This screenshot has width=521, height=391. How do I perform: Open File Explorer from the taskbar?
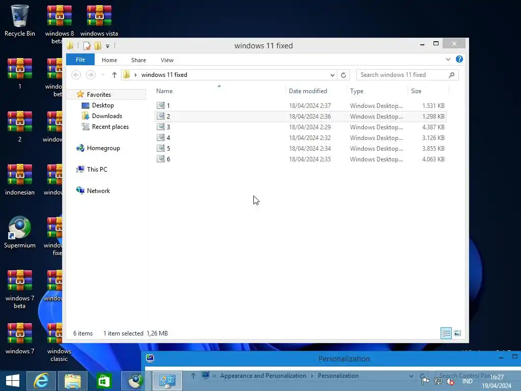pos(73,381)
